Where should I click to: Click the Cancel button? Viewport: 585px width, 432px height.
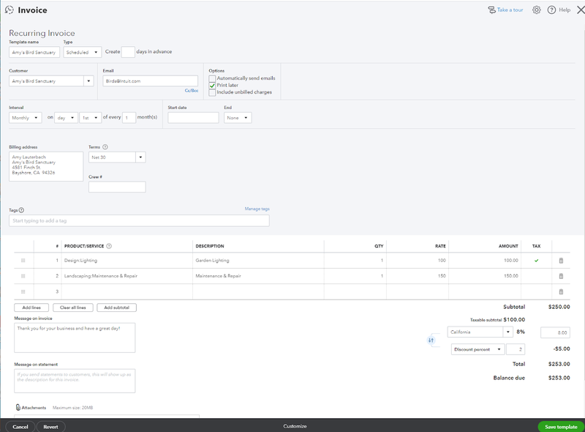pos(20,427)
